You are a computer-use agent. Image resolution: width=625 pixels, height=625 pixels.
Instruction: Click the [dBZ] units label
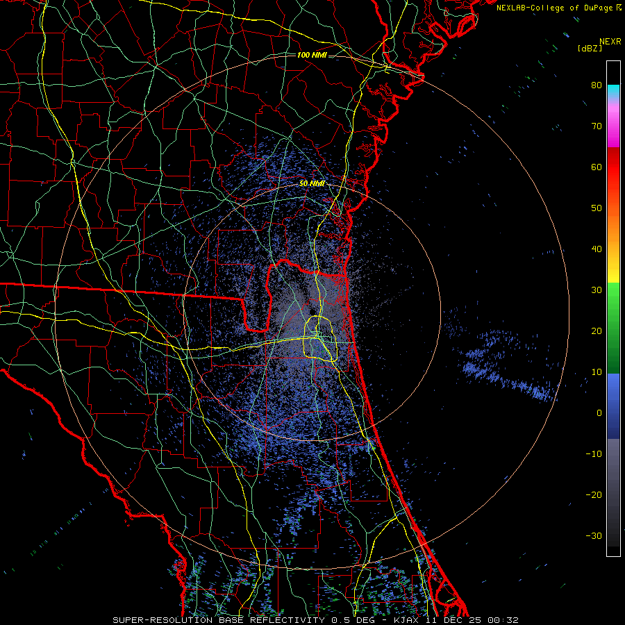point(590,49)
